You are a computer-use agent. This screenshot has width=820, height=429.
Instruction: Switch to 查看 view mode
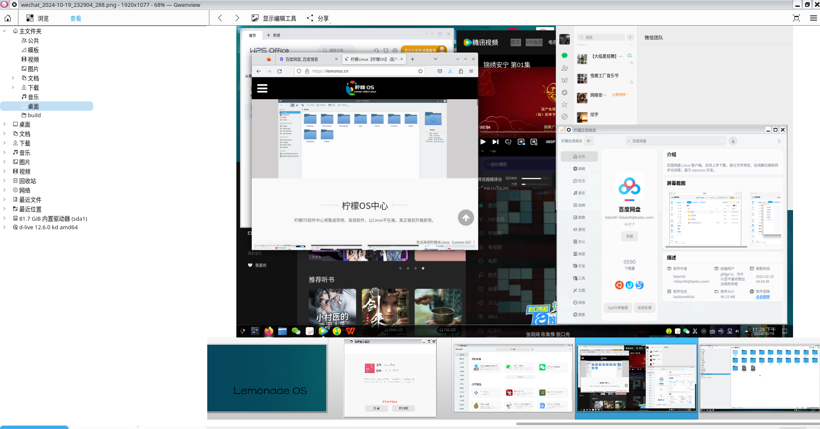coord(76,18)
